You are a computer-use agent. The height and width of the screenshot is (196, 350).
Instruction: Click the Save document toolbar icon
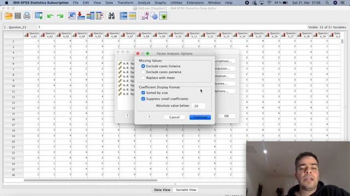coord(17,16)
